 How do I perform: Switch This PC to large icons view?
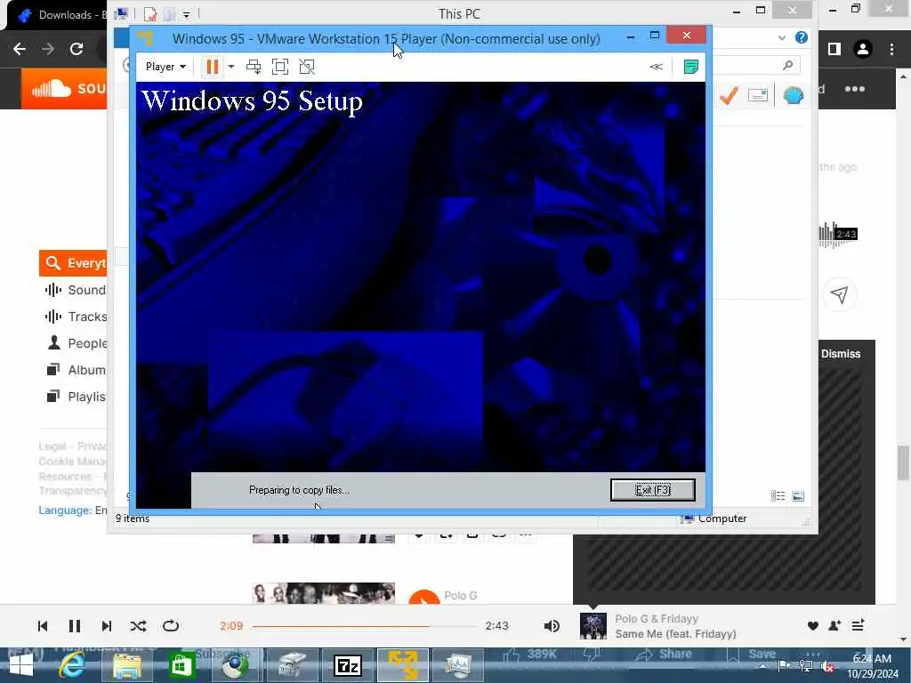[798, 495]
